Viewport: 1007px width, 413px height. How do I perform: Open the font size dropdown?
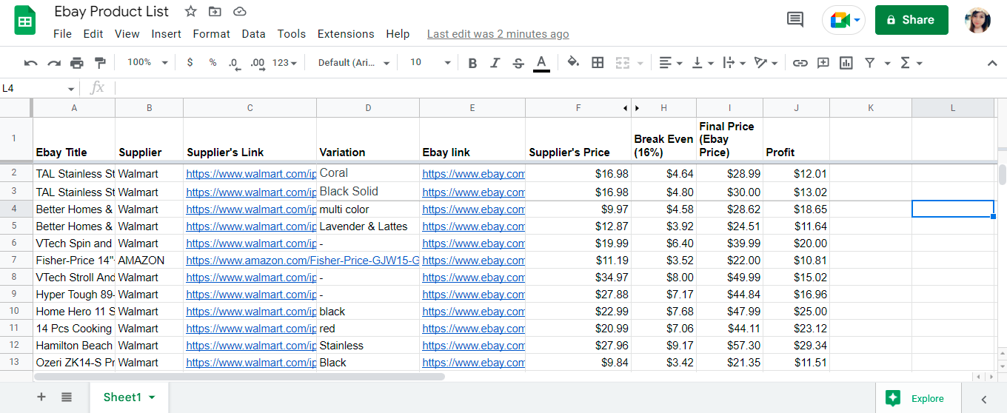(x=430, y=63)
